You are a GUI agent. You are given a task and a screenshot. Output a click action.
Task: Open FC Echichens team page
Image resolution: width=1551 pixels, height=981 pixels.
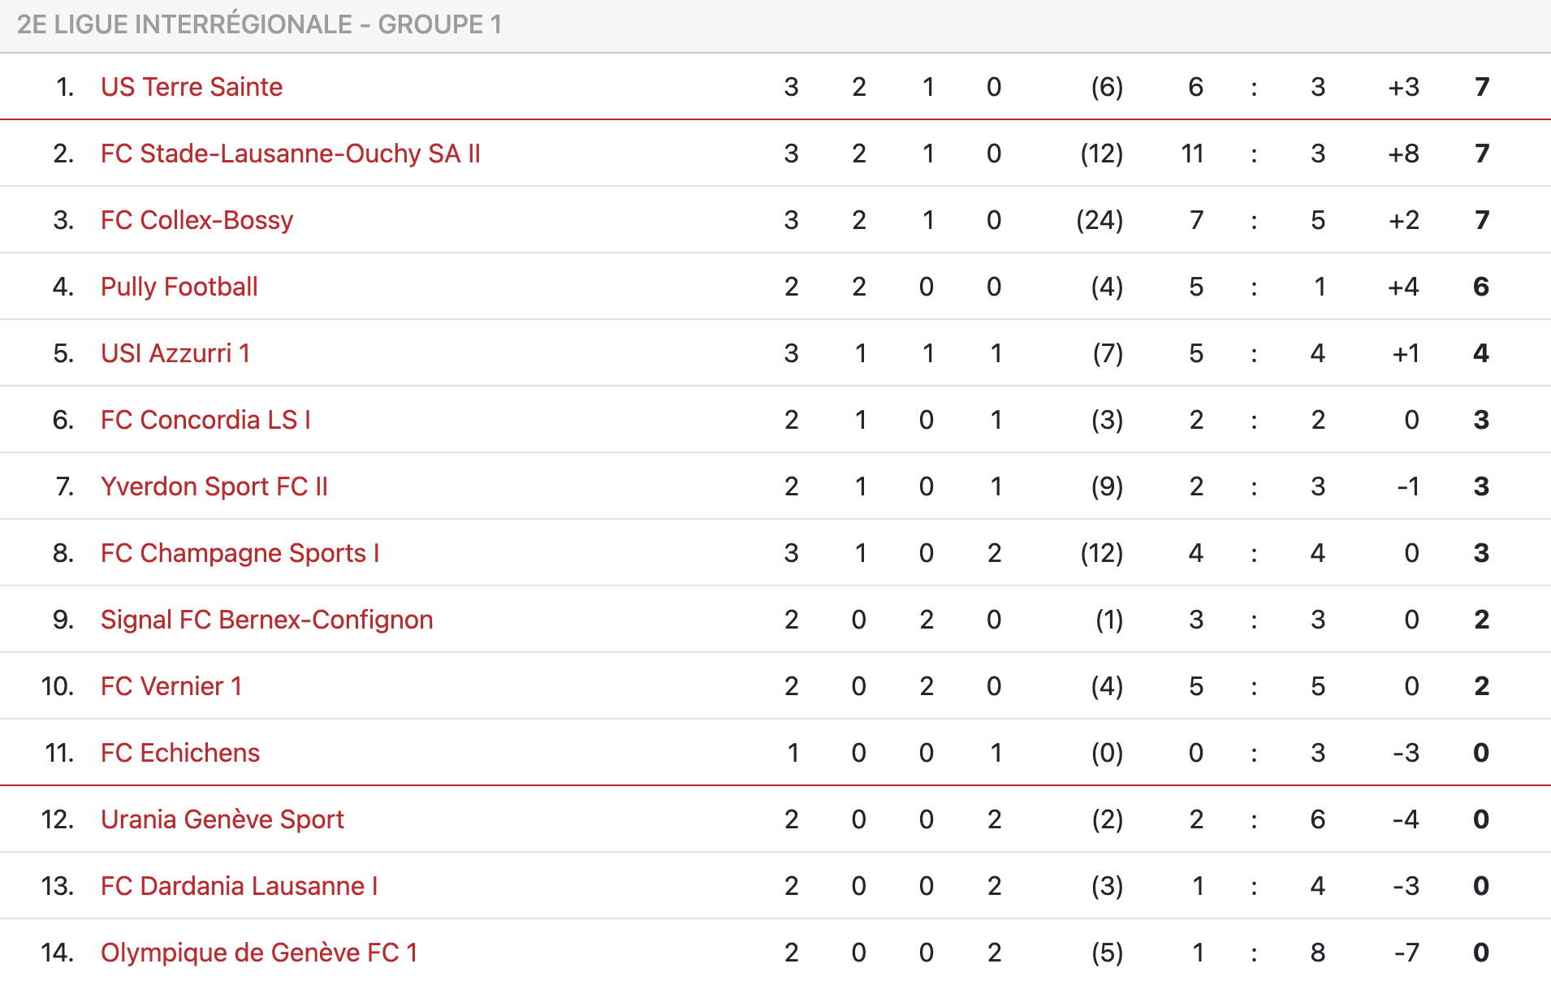coord(180,753)
